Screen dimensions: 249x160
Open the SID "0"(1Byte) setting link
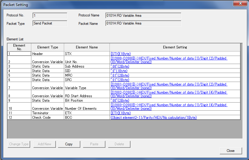click(119, 71)
